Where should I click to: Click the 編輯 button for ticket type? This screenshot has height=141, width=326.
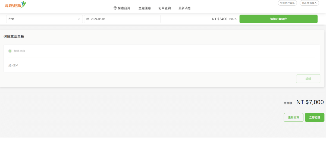pyautogui.click(x=308, y=79)
